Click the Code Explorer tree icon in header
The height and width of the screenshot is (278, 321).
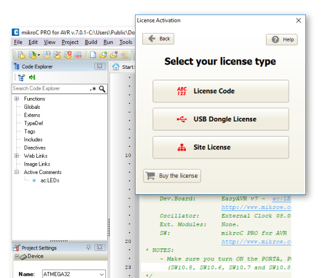pos(17,66)
